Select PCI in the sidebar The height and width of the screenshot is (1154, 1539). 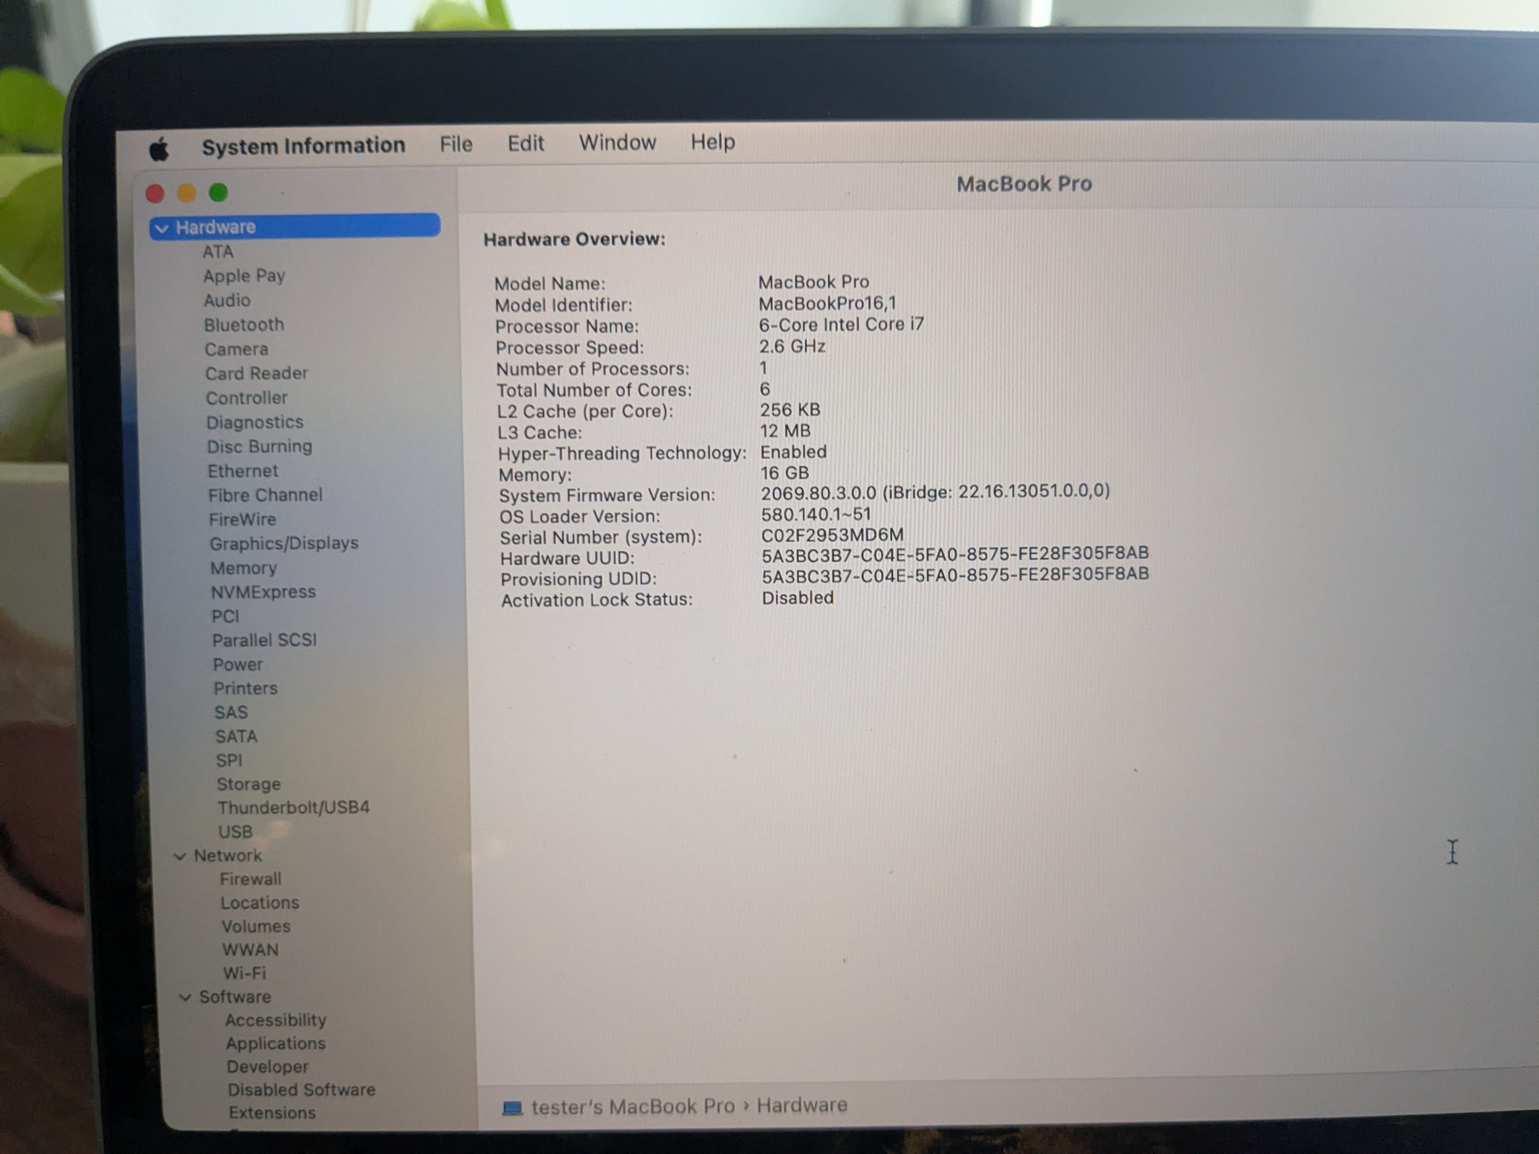(x=225, y=616)
